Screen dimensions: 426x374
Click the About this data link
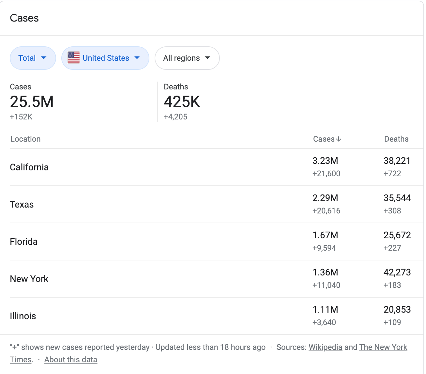(x=71, y=360)
